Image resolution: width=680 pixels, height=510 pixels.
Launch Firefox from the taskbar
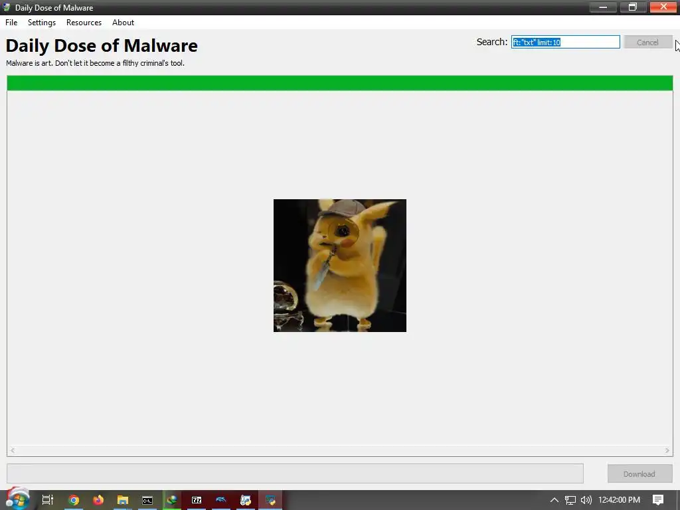point(98,500)
